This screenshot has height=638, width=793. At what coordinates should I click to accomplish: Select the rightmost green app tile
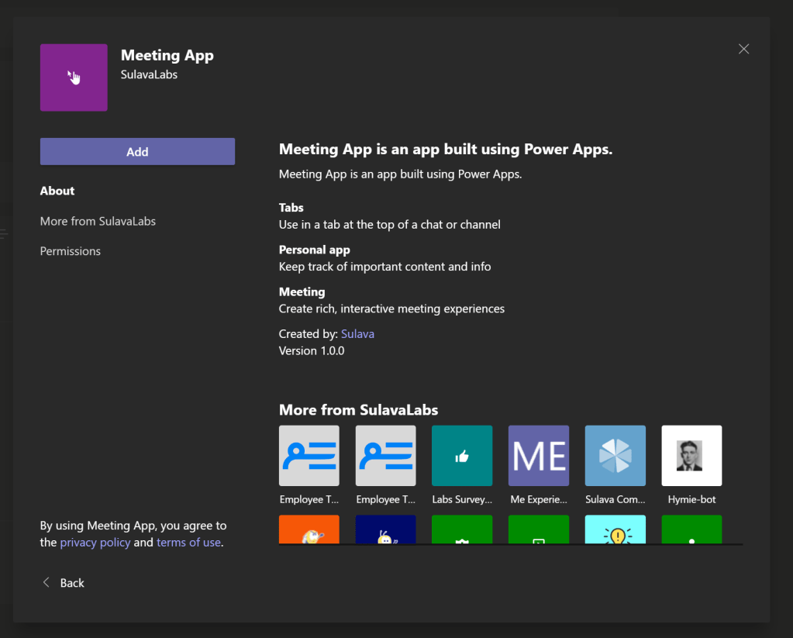click(691, 529)
